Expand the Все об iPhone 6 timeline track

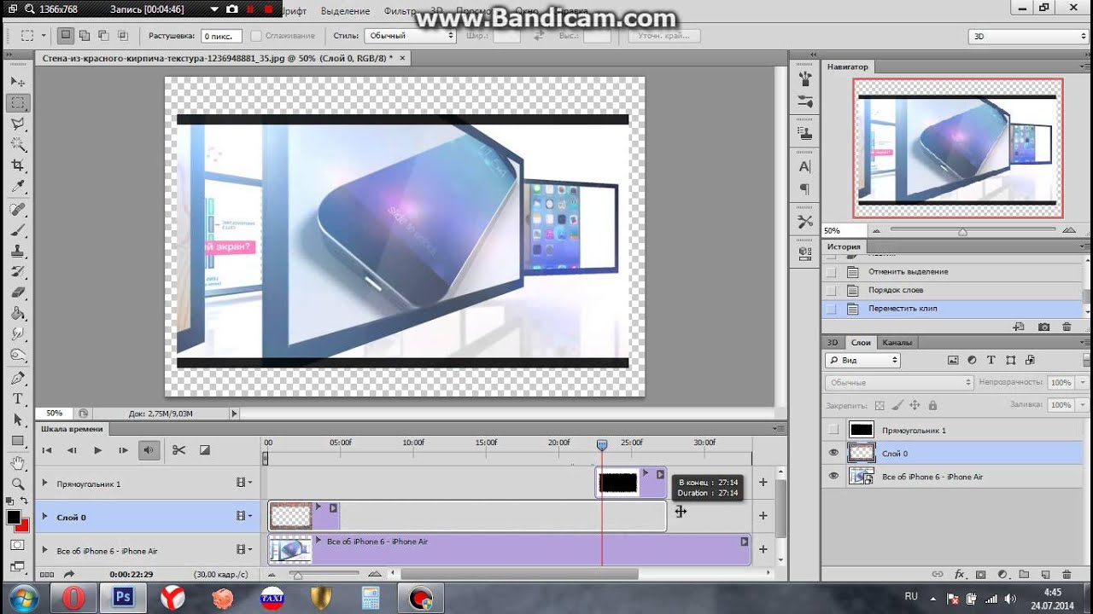pos(45,550)
